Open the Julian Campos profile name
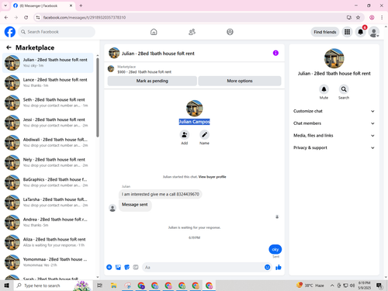 click(194, 122)
